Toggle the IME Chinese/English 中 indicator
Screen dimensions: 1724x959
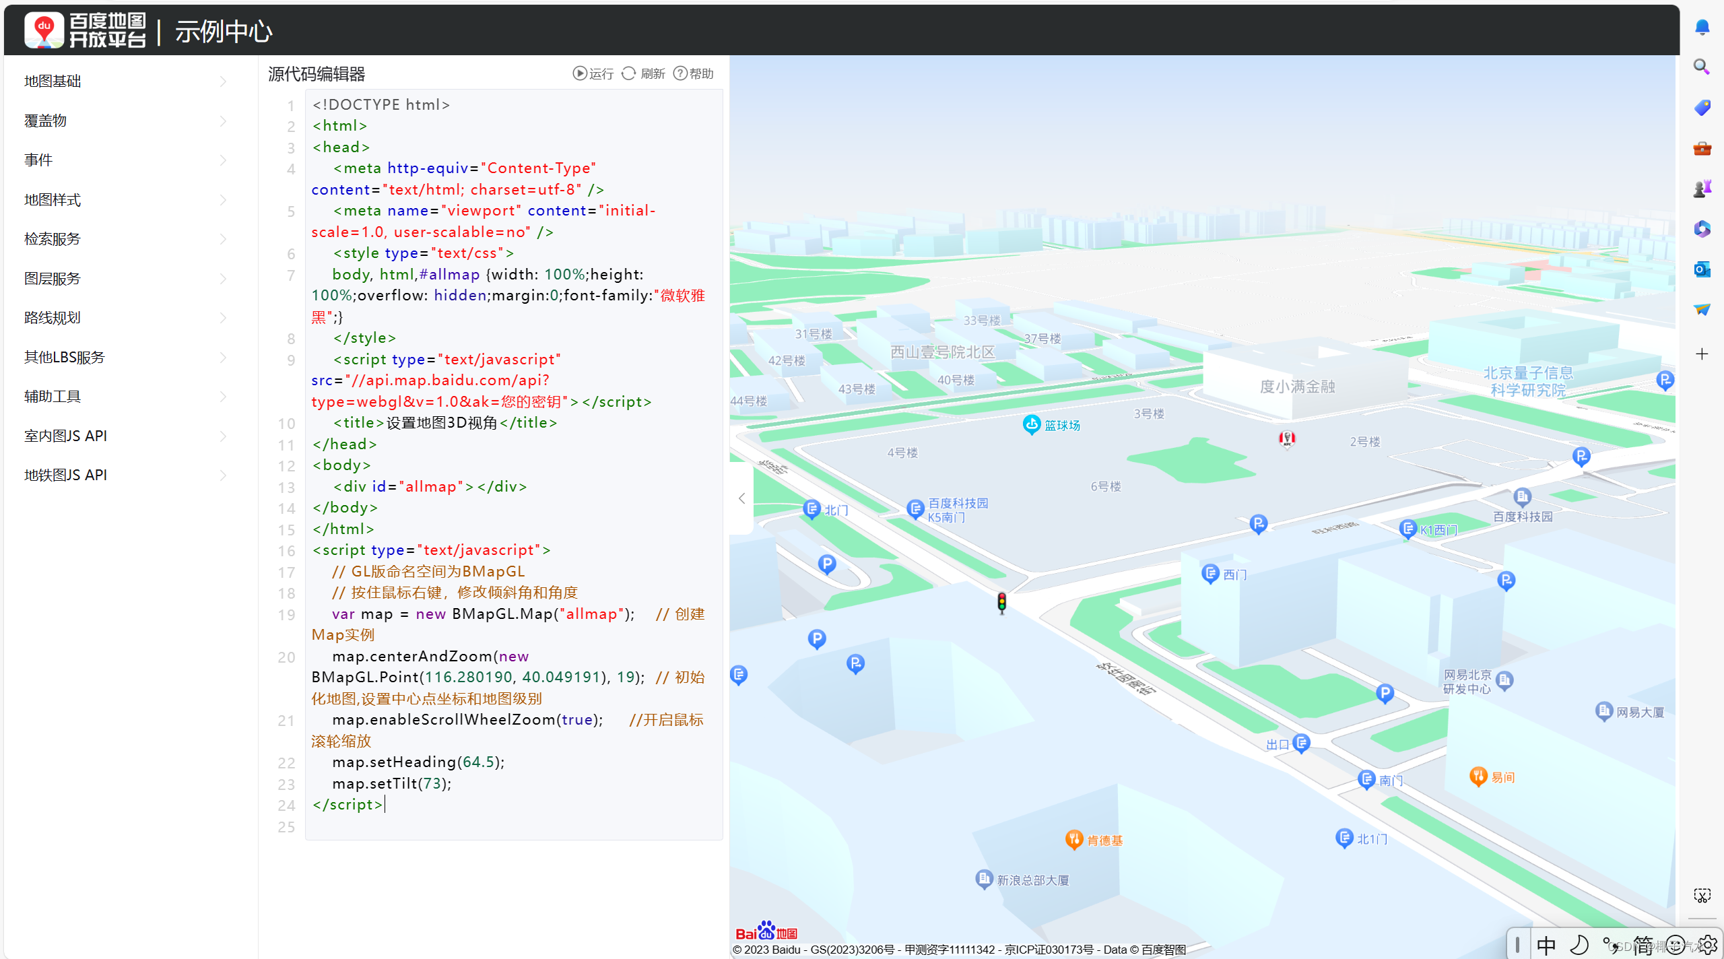(x=1547, y=945)
